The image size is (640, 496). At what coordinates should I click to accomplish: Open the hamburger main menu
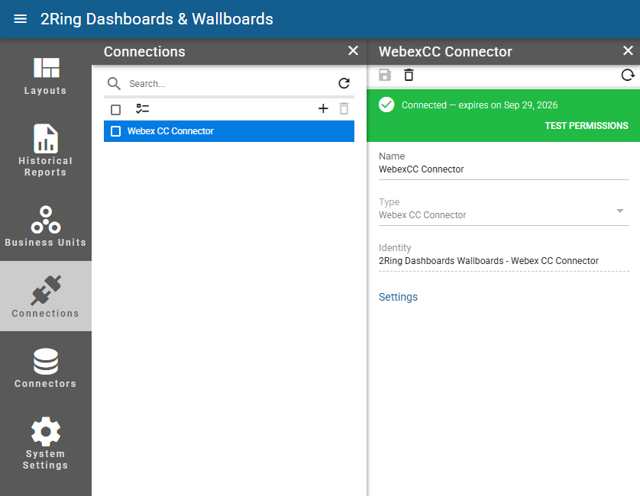tap(20, 19)
